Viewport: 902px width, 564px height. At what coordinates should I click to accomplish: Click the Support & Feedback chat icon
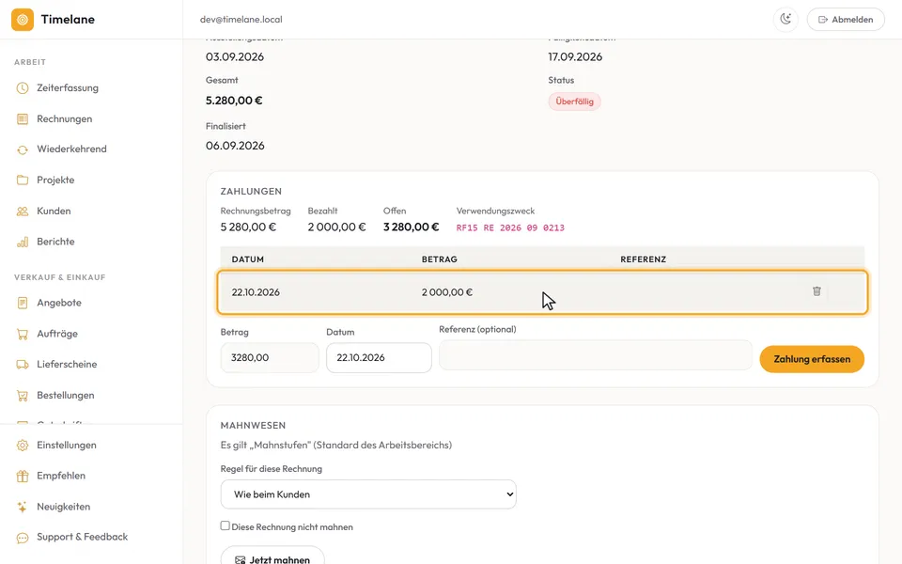[x=23, y=538]
